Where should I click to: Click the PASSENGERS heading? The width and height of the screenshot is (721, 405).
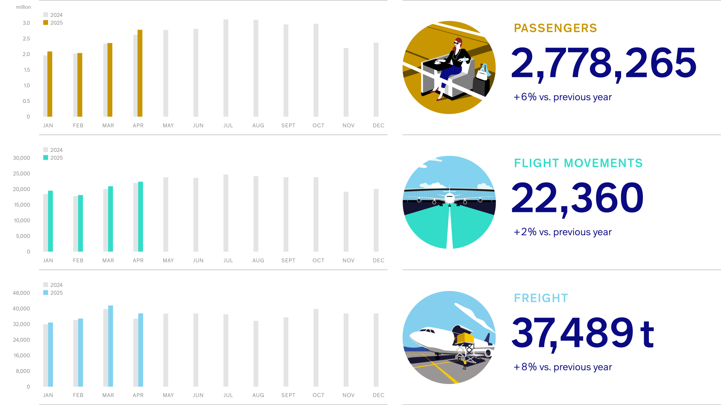pyautogui.click(x=555, y=28)
